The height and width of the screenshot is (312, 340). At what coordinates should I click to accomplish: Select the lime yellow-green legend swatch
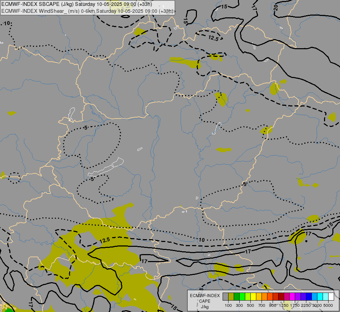click(248, 297)
